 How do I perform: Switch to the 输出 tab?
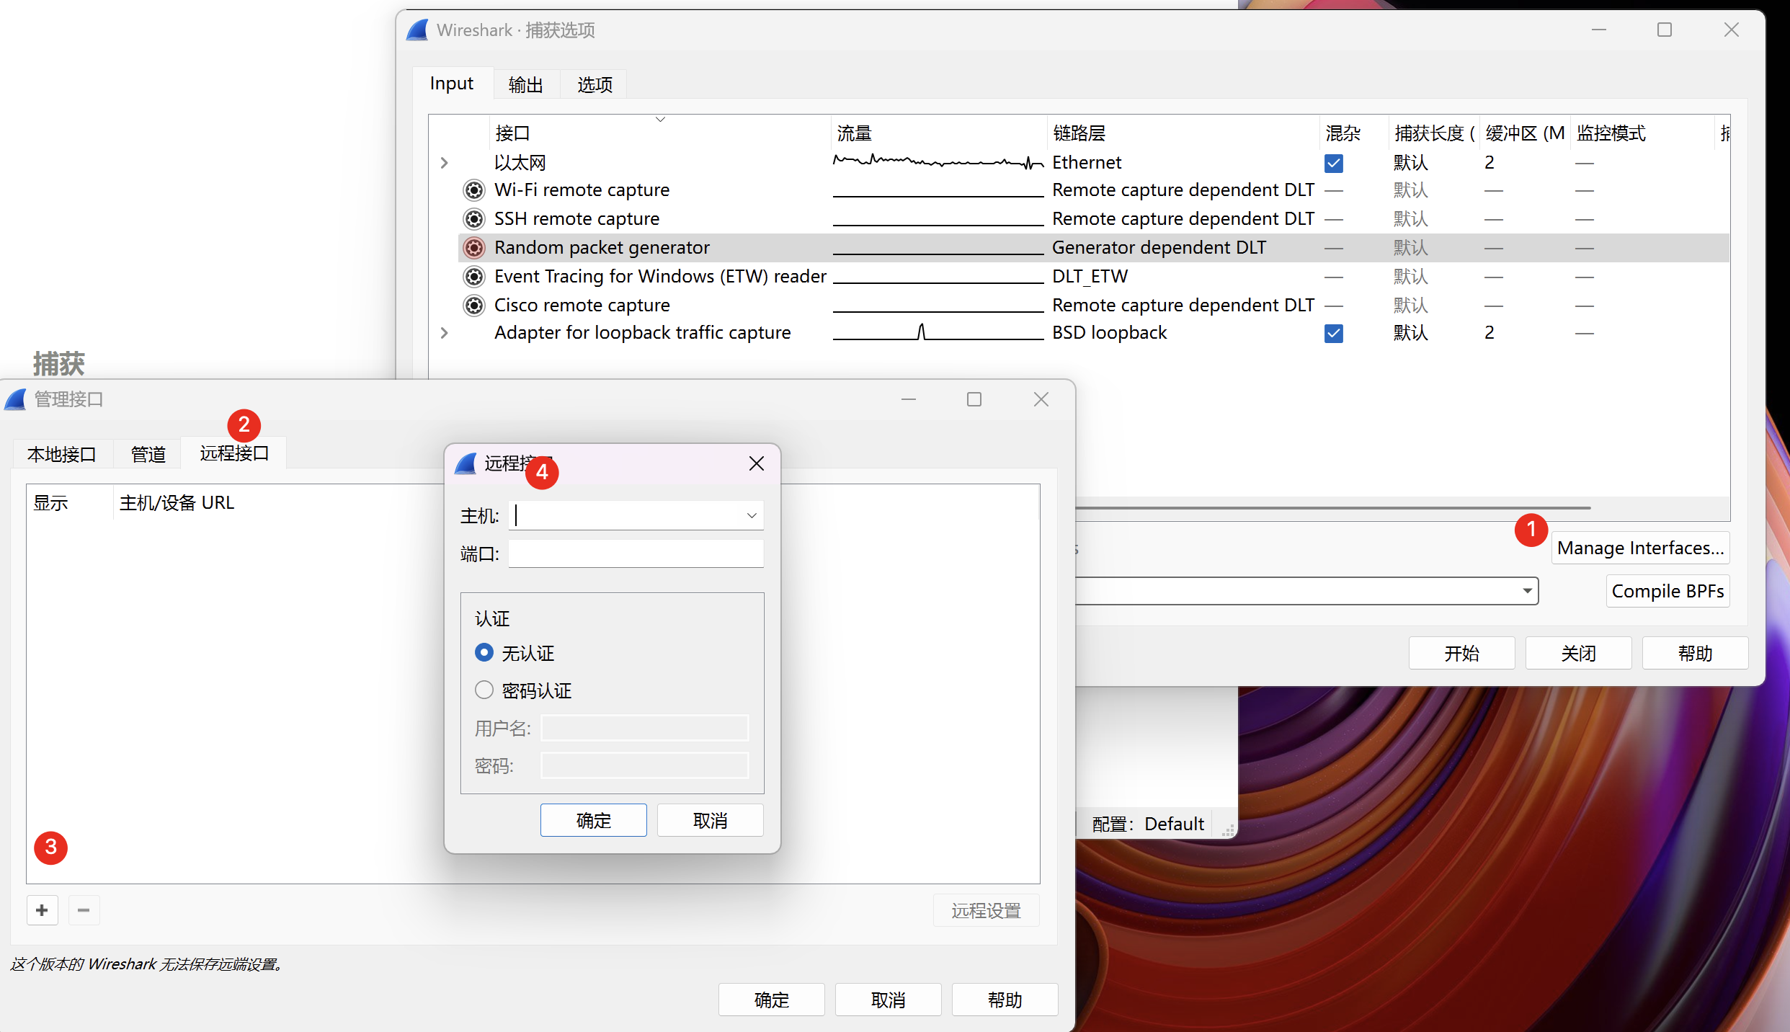526,84
